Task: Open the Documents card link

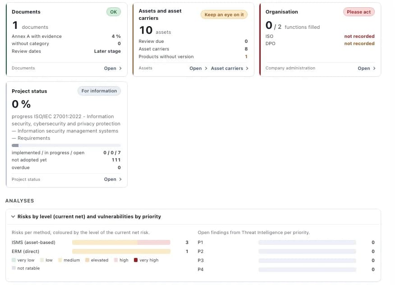Action: 113,68
